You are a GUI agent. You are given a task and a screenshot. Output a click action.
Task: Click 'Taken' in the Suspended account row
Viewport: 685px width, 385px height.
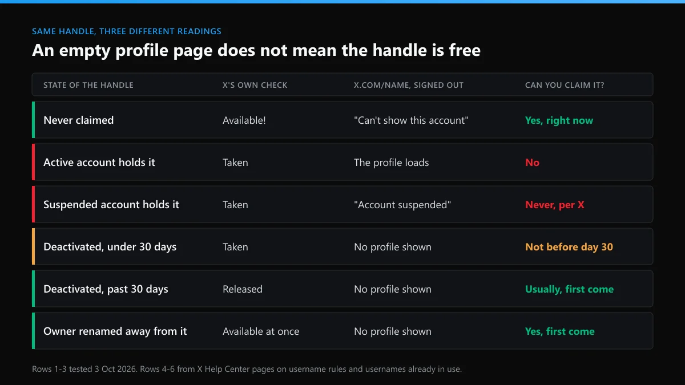(x=235, y=205)
